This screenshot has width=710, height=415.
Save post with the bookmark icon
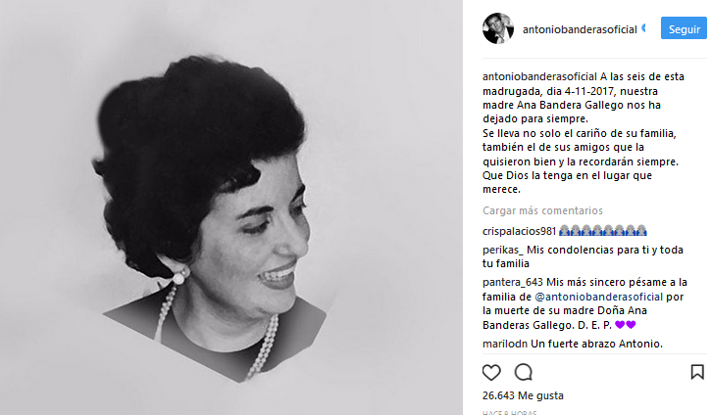pos(697,372)
